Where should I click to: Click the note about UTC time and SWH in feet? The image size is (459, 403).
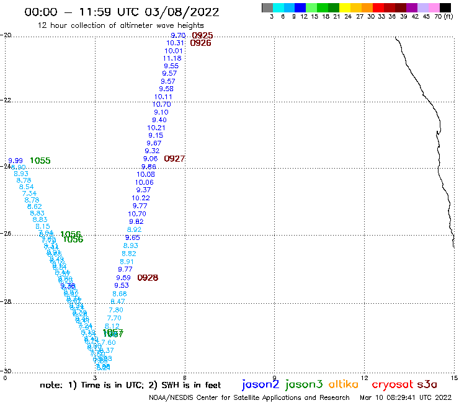[130, 385]
